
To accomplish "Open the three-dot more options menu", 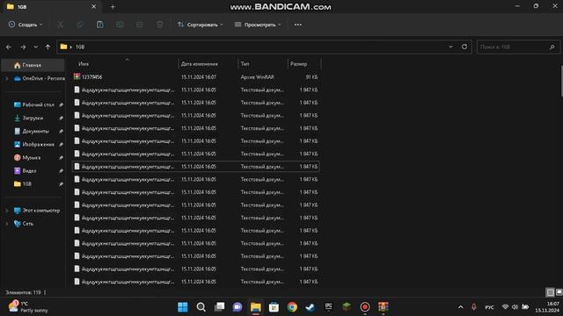I will [x=298, y=25].
